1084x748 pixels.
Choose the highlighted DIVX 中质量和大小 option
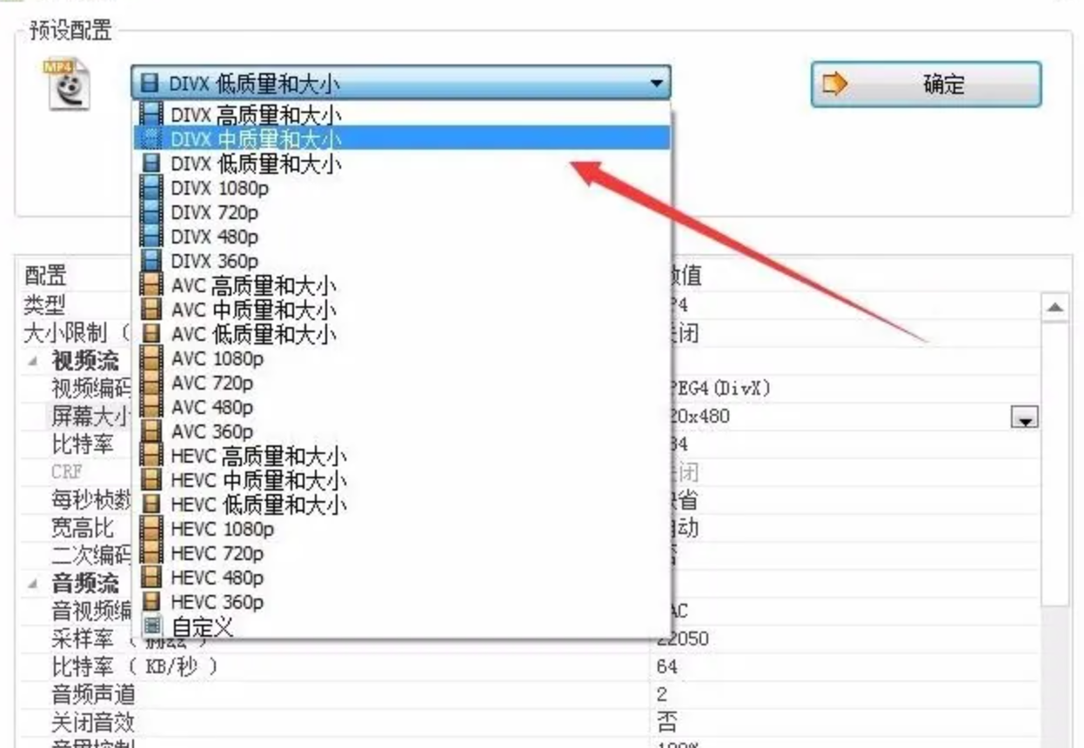[x=402, y=137]
